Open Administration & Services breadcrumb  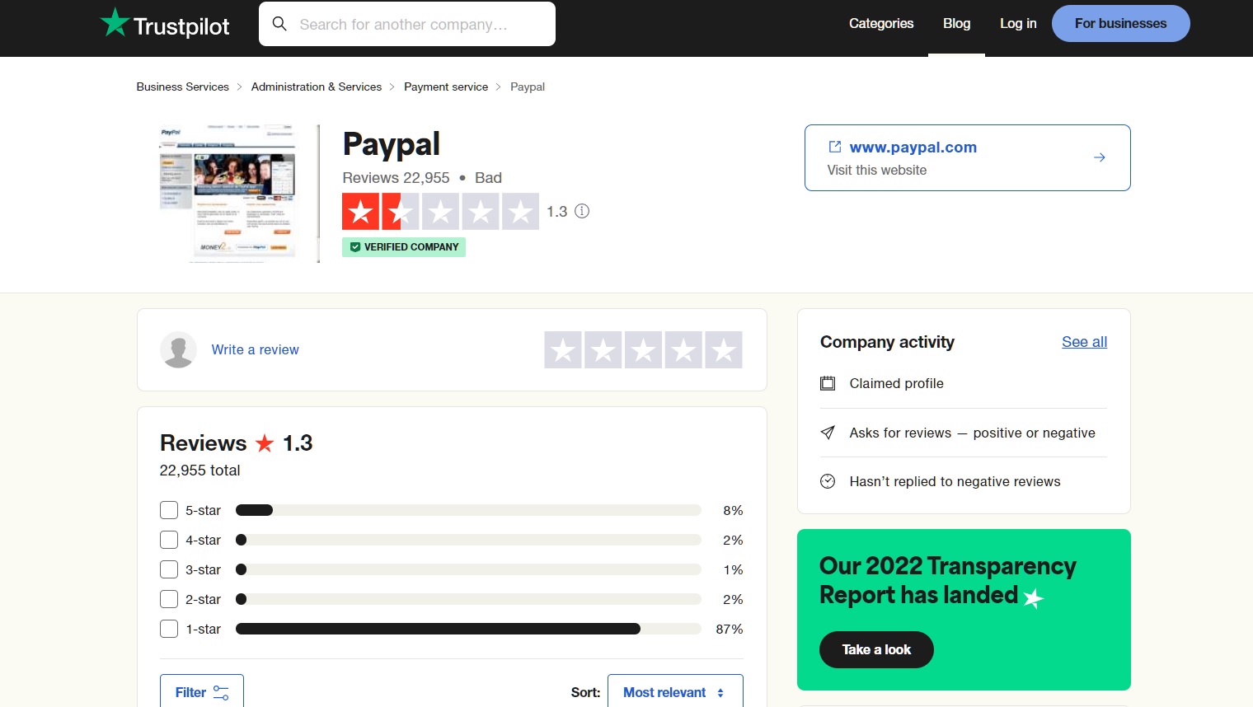pyautogui.click(x=316, y=87)
